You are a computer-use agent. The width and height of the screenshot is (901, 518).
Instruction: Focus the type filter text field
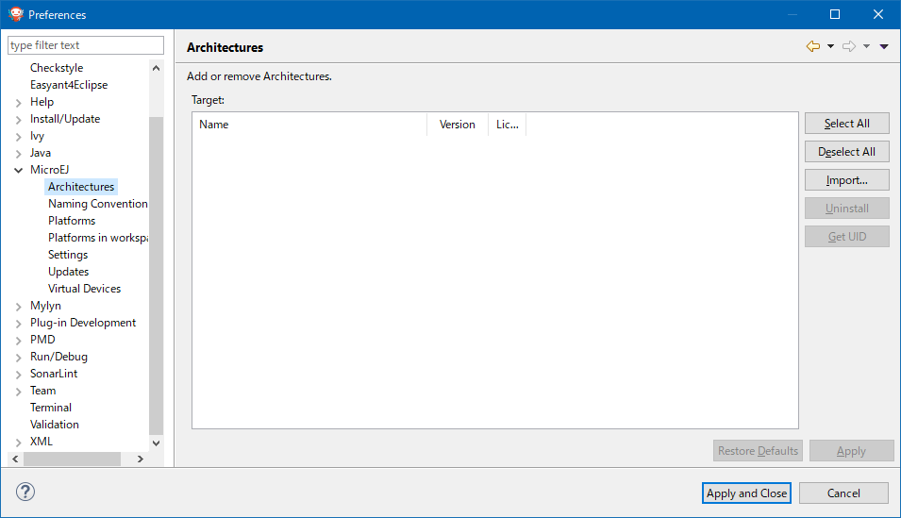click(86, 45)
